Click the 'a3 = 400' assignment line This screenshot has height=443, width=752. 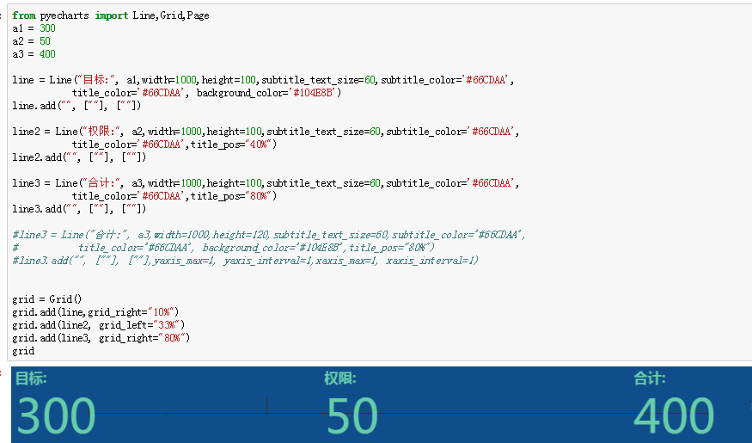point(34,54)
